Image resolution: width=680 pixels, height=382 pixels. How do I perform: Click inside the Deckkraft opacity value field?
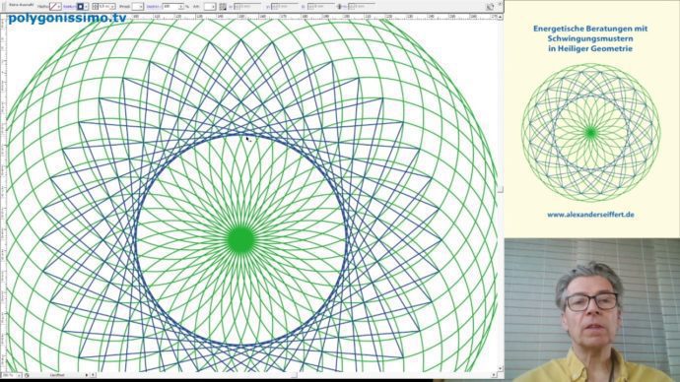171,7
